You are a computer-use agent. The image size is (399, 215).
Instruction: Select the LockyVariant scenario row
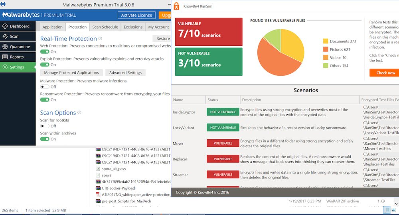(285, 128)
